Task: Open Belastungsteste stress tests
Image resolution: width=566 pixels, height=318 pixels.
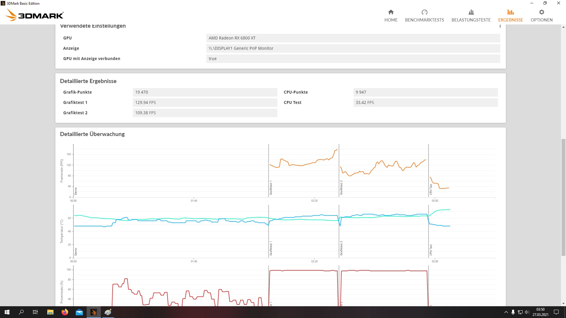Action: click(x=471, y=15)
